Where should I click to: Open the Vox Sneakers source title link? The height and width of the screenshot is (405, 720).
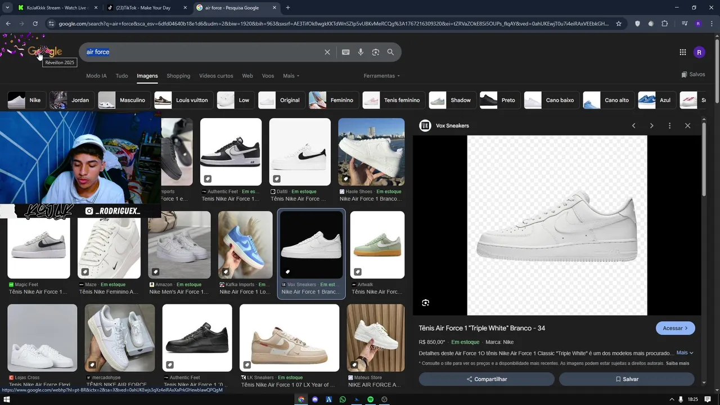click(x=452, y=126)
